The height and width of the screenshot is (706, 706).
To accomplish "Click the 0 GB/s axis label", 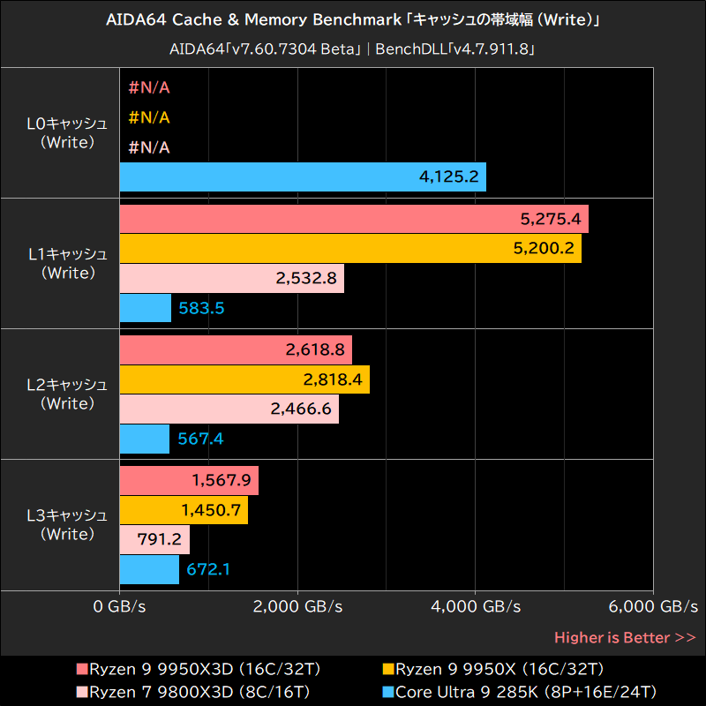I will point(120,607).
